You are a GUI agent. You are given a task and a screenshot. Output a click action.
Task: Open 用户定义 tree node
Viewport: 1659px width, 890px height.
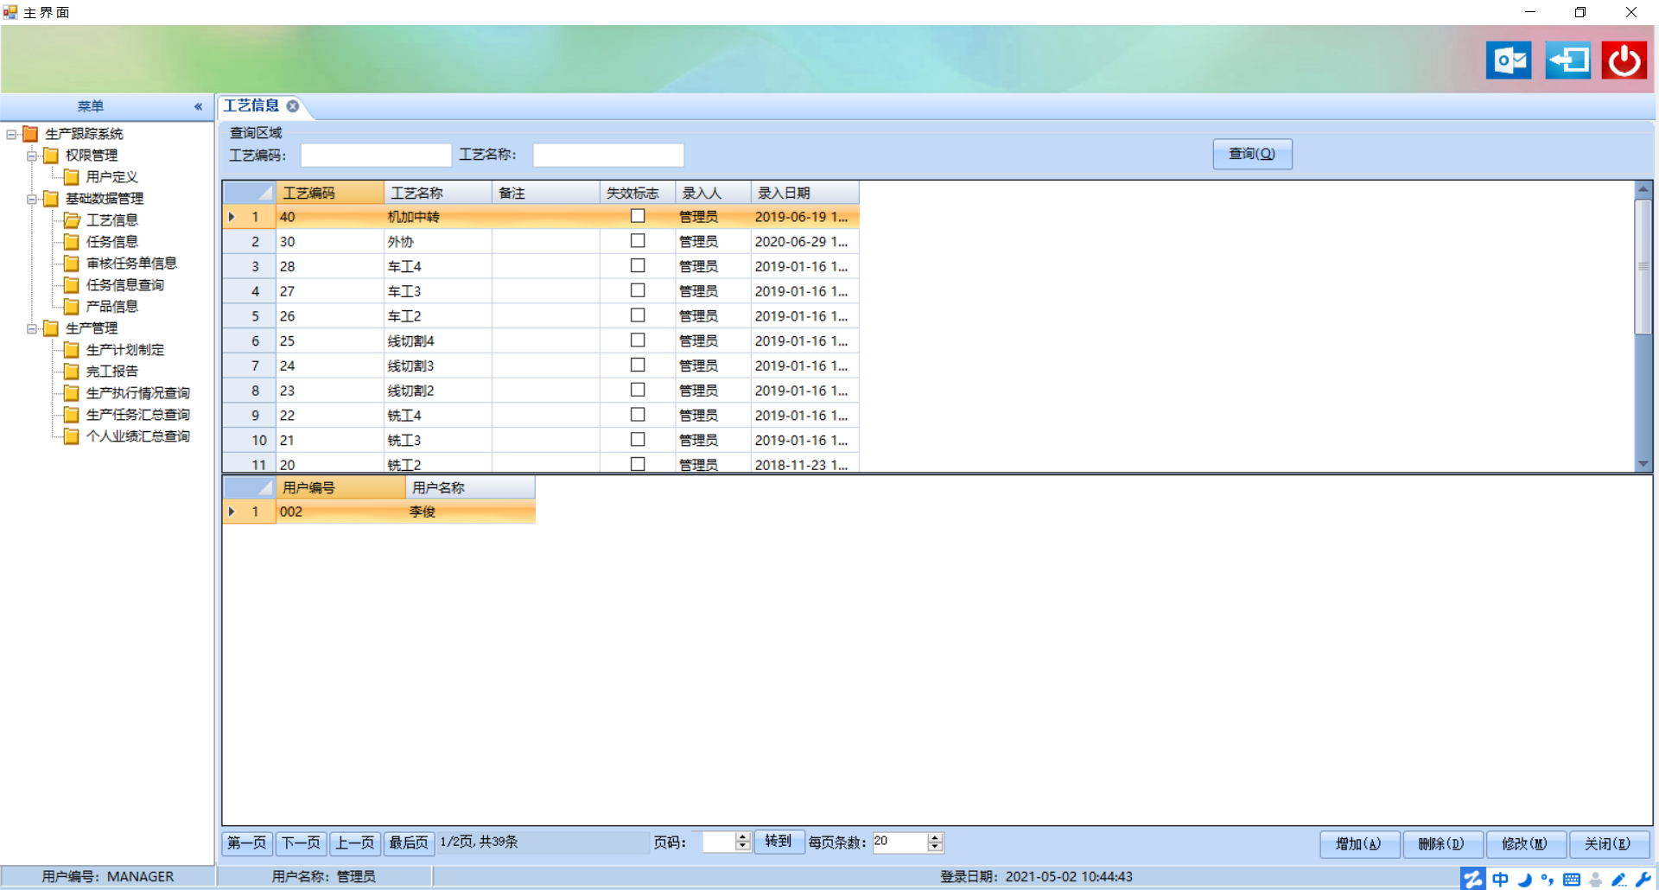coord(111,176)
